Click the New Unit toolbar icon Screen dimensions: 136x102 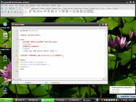click(2, 8)
